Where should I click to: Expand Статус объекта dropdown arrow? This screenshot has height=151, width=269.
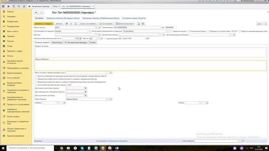[x=239, y=141]
